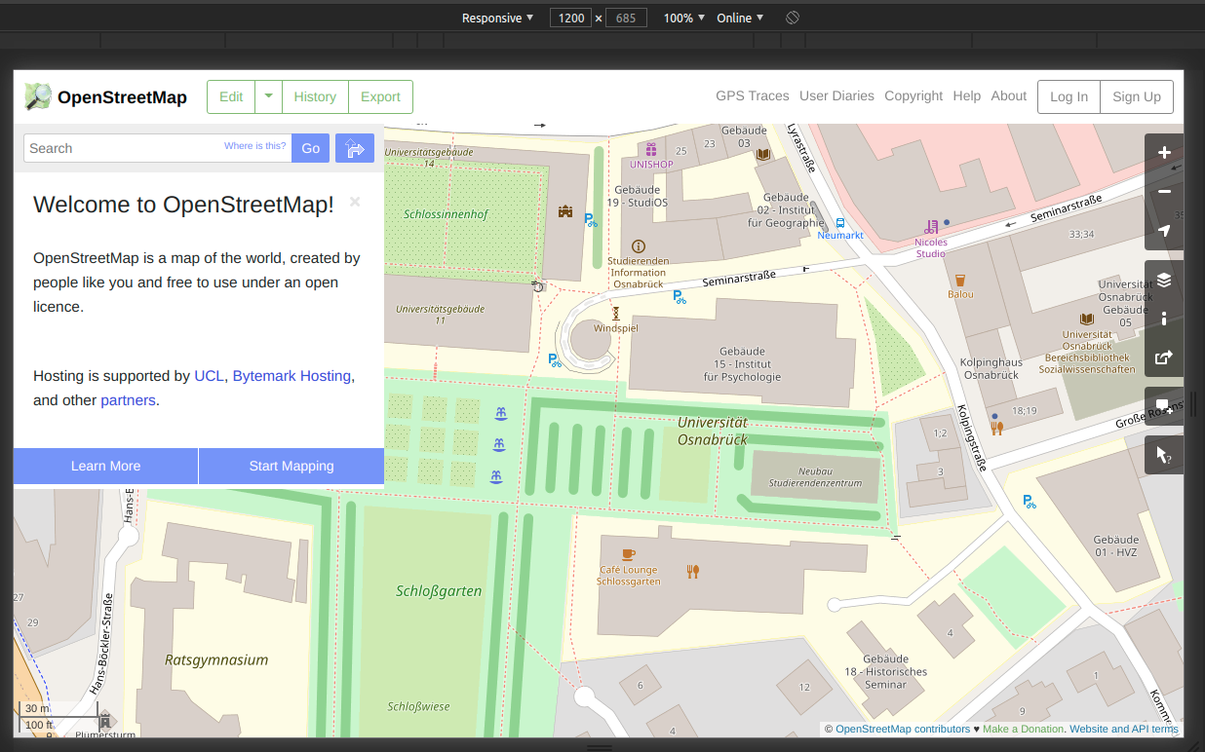Viewport: 1205px width, 752px height.
Task: Show my location with the arrow control
Action: 1164,231
